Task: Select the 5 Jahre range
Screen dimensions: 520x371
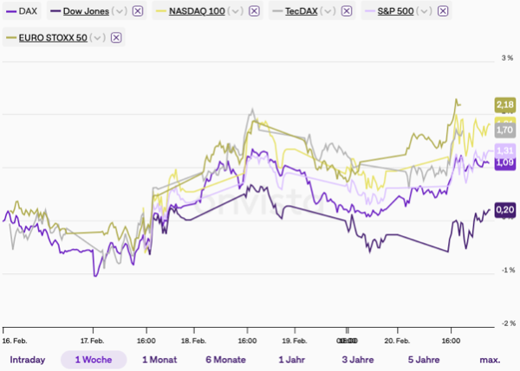Action: [424, 359]
